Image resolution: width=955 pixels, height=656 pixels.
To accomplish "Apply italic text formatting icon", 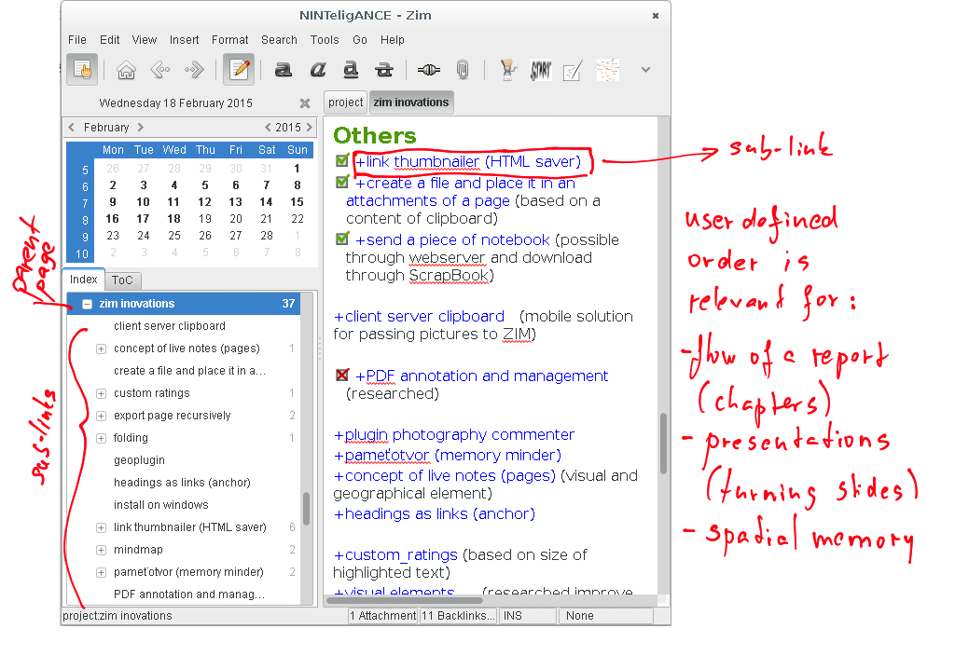I will pos(317,70).
